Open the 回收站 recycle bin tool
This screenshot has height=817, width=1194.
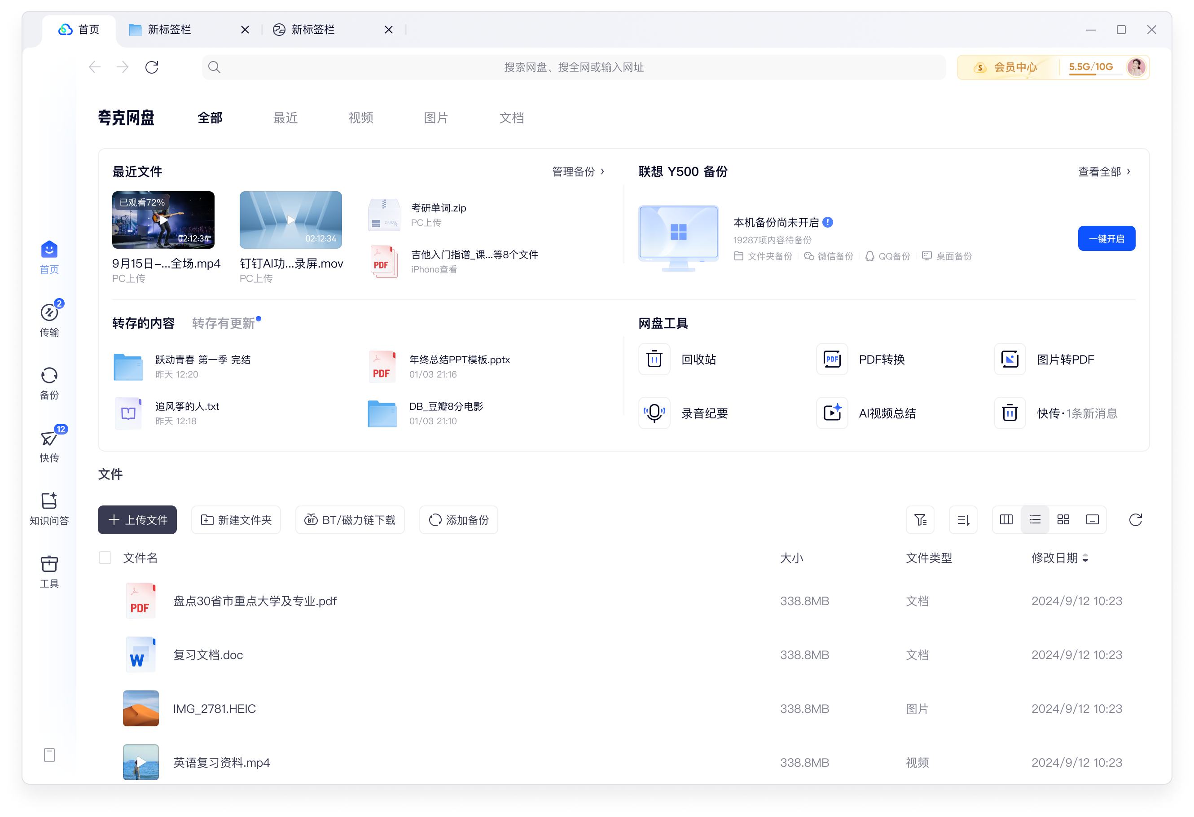click(678, 359)
